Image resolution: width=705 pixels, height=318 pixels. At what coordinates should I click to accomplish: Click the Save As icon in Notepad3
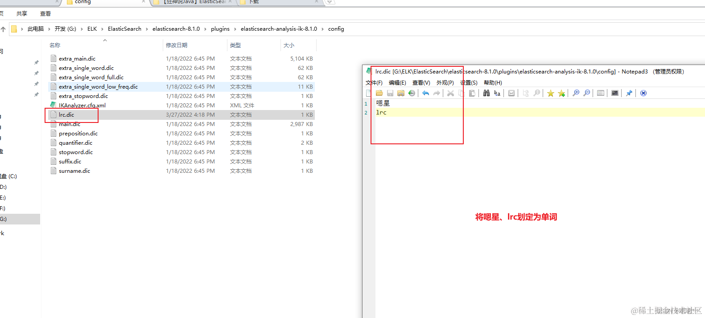(x=401, y=93)
